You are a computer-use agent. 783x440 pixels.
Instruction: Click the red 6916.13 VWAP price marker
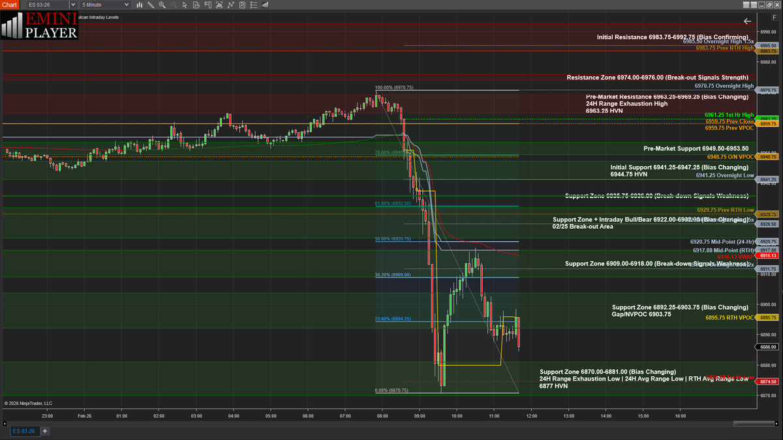[x=767, y=256]
